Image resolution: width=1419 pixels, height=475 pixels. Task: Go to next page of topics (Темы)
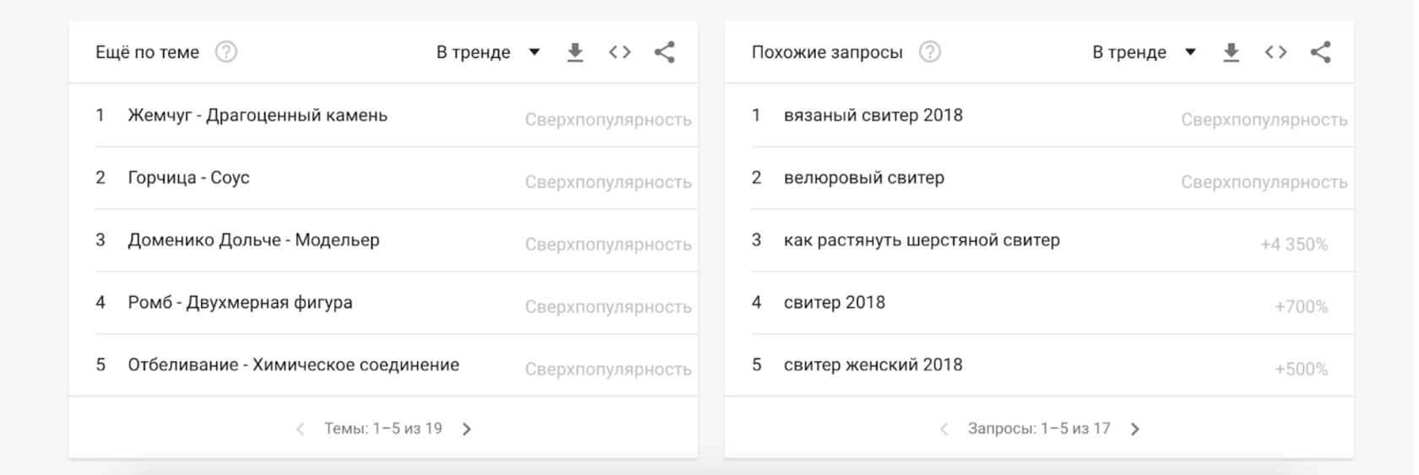[467, 429]
